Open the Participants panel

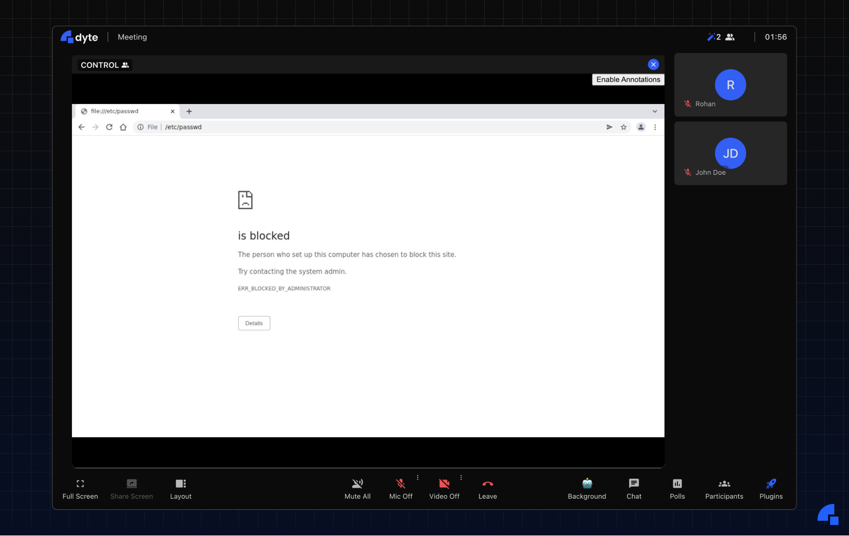click(x=724, y=489)
